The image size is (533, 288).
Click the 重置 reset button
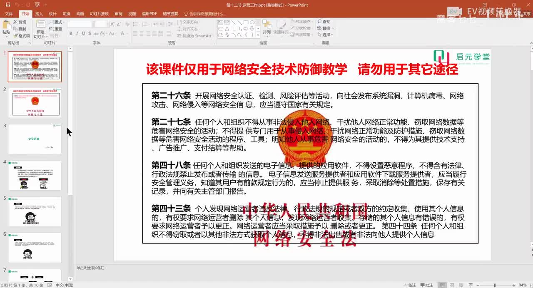[56, 29]
